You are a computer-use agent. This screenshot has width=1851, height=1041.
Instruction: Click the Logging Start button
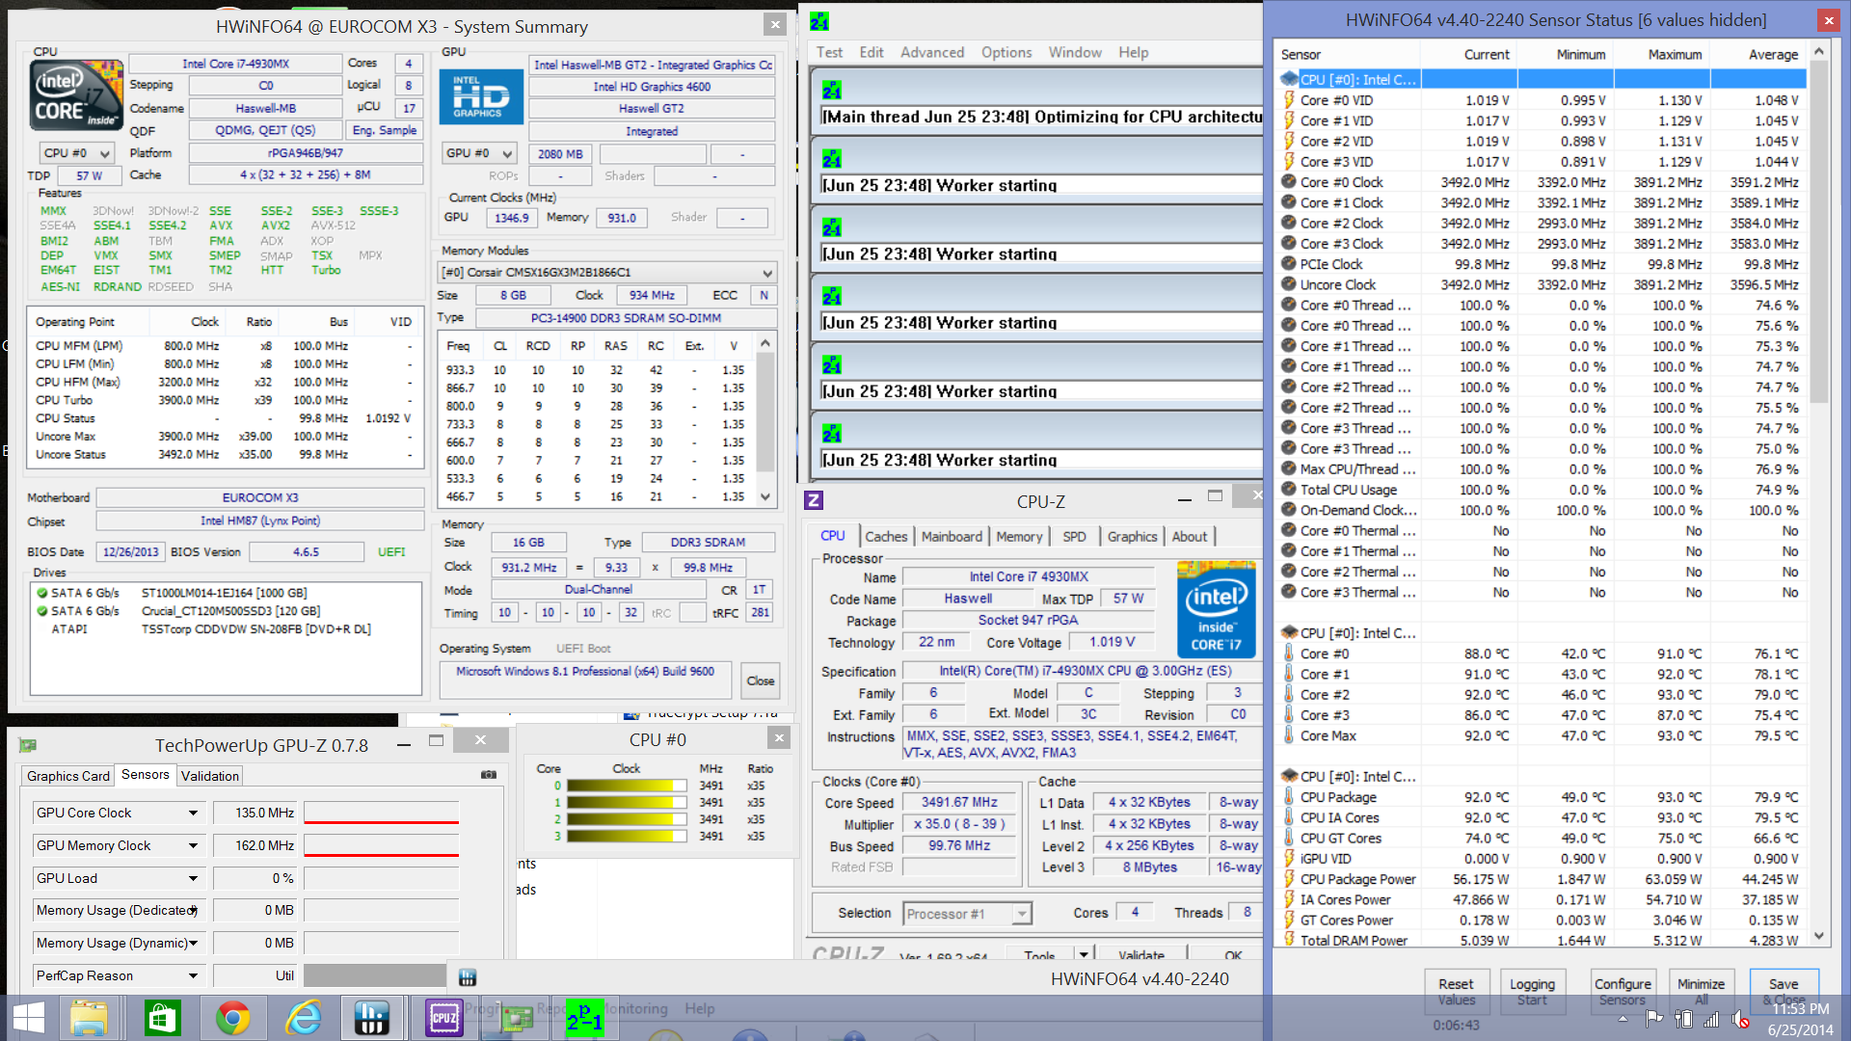(x=1532, y=991)
